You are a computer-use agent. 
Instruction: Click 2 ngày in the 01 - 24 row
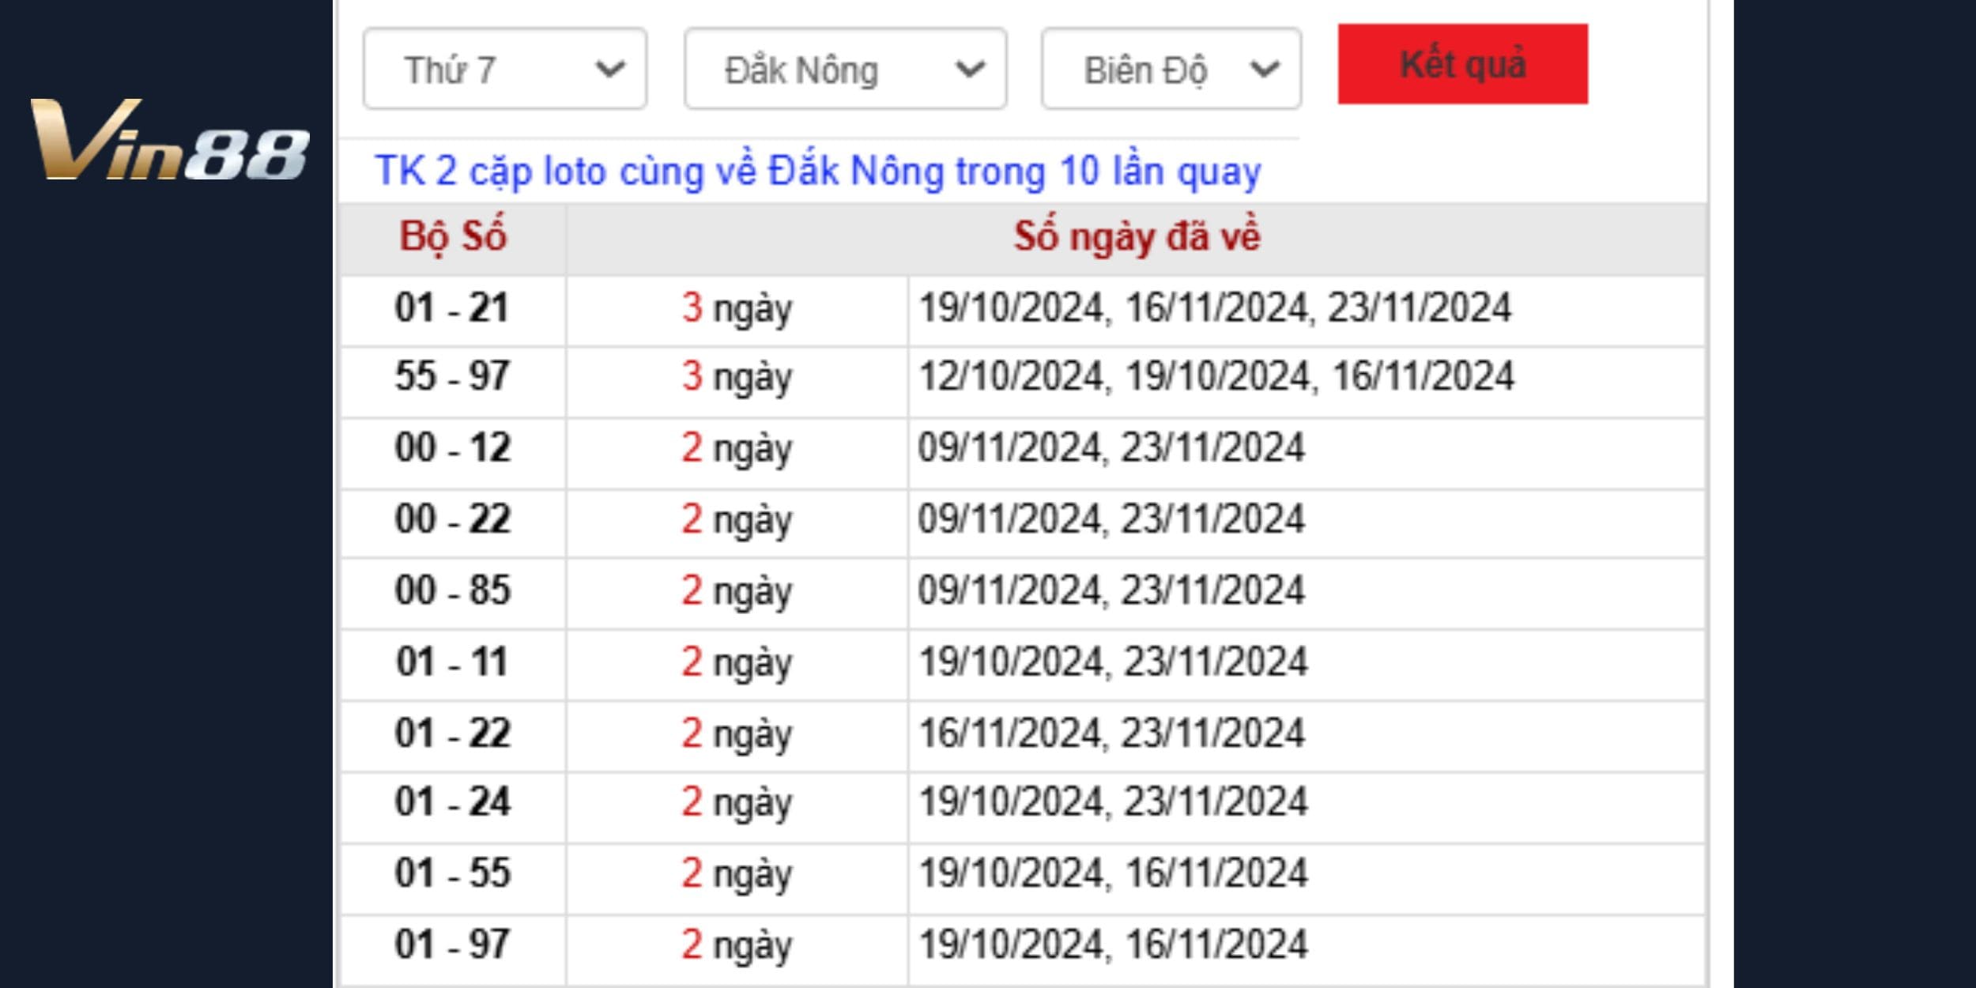(737, 803)
